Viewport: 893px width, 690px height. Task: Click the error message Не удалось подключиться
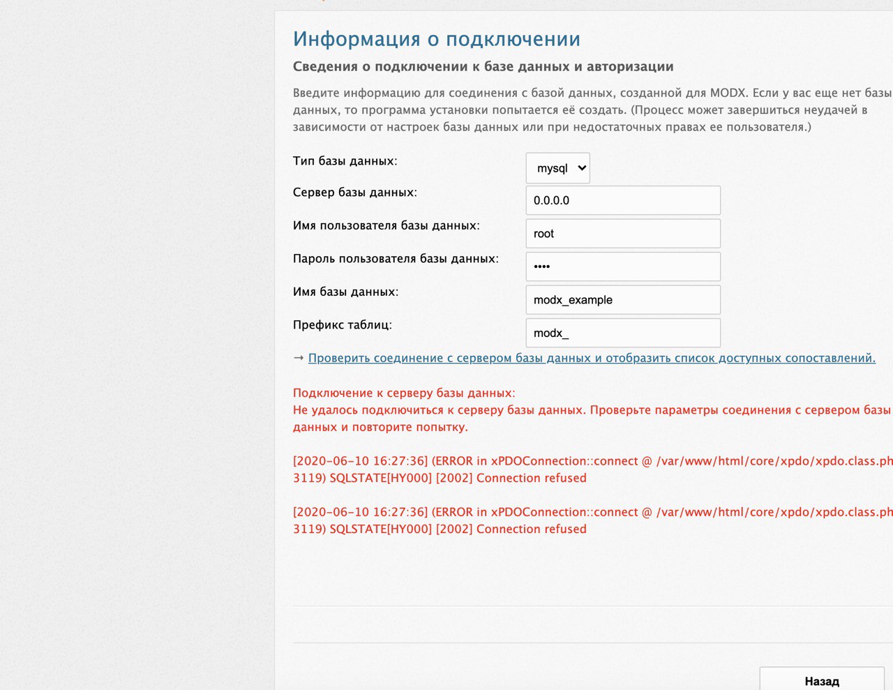592,419
